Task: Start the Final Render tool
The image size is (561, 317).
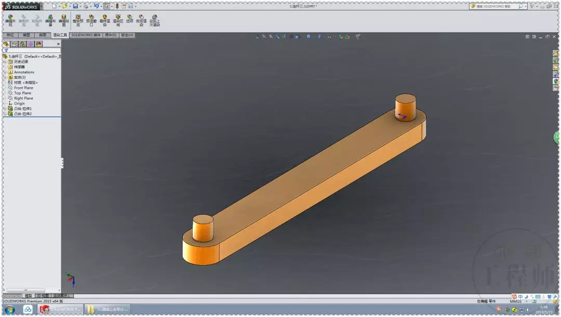Action: (104, 20)
